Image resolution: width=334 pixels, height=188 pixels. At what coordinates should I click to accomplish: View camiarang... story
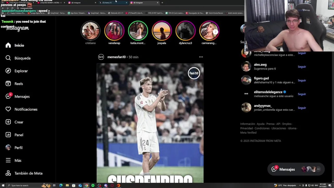(209, 31)
